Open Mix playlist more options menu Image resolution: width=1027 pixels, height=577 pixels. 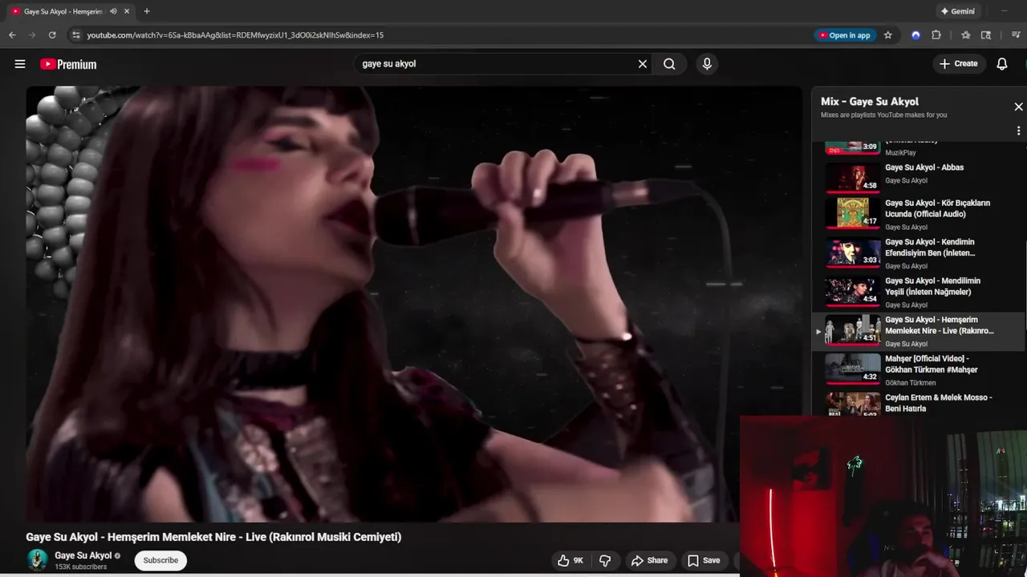pyautogui.click(x=1018, y=131)
